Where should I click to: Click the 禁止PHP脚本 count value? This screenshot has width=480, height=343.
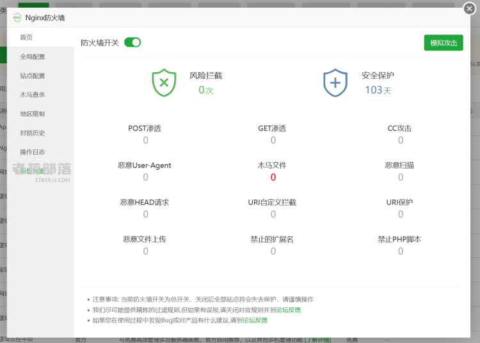pyautogui.click(x=401, y=251)
